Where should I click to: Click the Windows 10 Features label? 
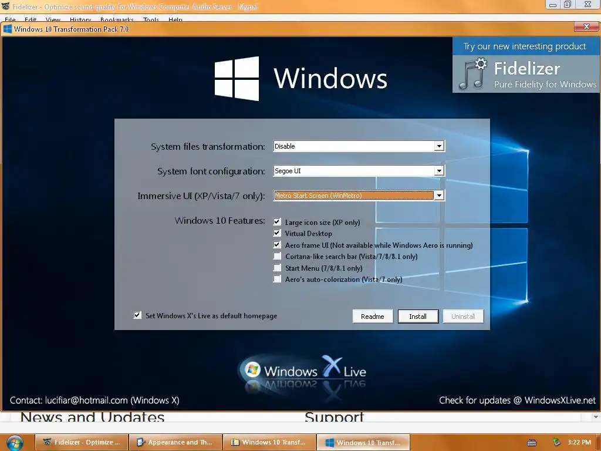(220, 221)
